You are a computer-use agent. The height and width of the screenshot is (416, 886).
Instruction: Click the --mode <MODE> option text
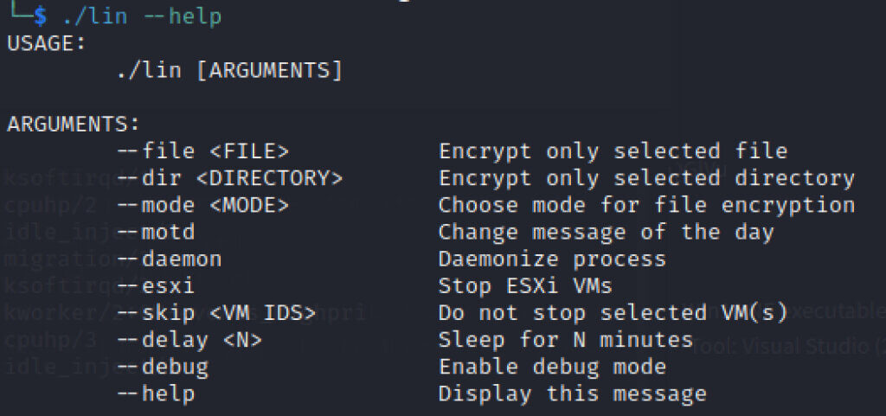[202, 205]
